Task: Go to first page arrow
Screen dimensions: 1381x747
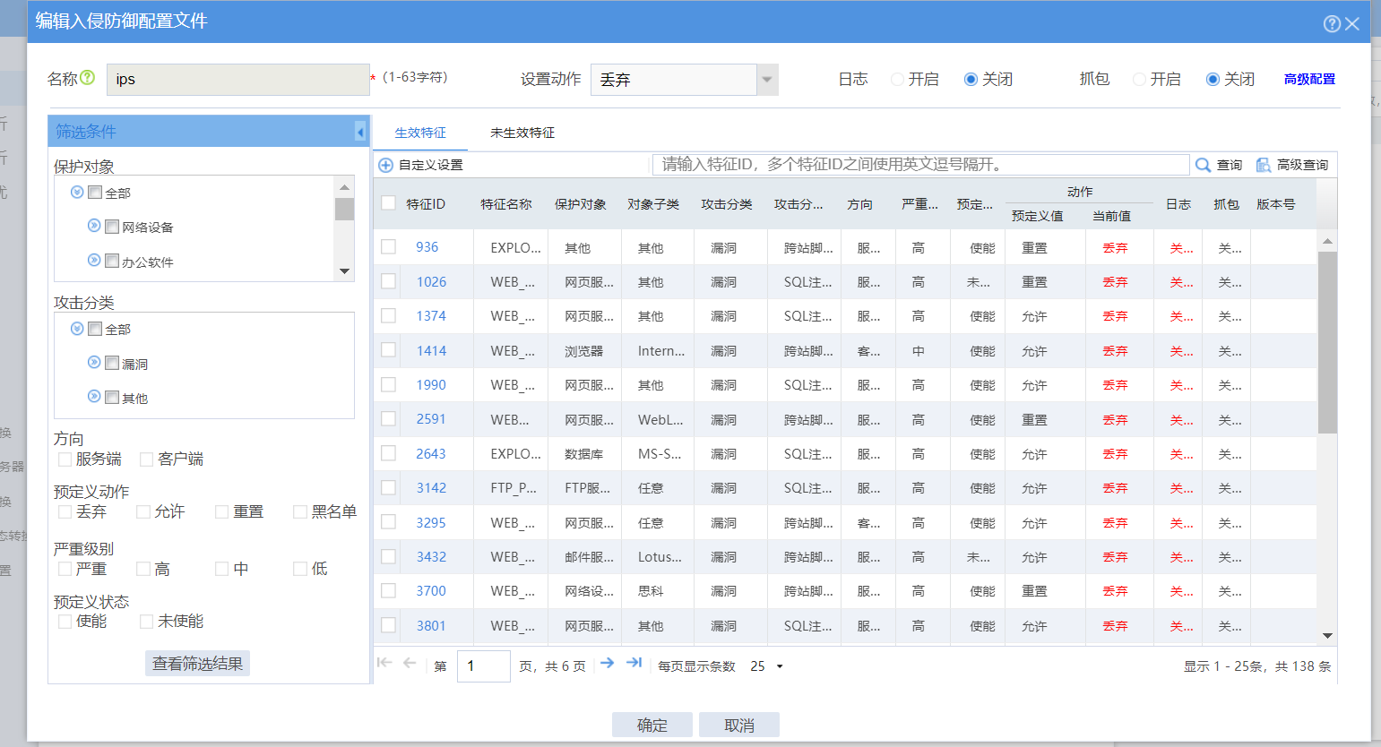Action: [x=384, y=663]
